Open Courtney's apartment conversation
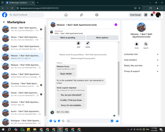 click(22, 85)
